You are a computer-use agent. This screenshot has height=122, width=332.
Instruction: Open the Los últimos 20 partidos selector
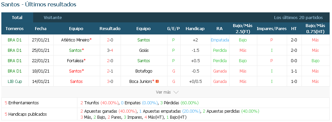(x=298, y=17)
